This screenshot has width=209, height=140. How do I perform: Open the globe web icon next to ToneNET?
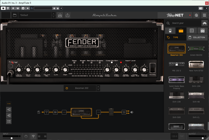(x=196, y=15)
